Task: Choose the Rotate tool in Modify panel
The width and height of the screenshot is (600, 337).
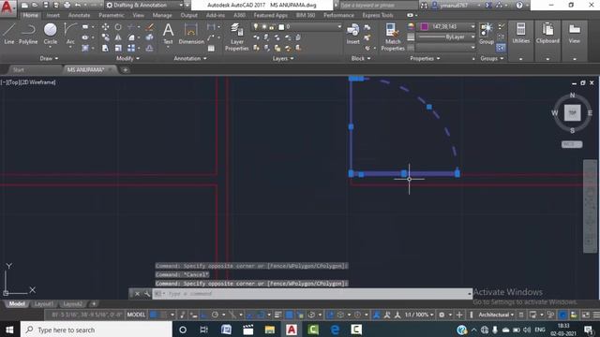Action: pos(118,27)
